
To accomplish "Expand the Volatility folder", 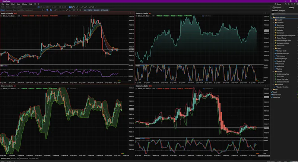I will point(274,20).
